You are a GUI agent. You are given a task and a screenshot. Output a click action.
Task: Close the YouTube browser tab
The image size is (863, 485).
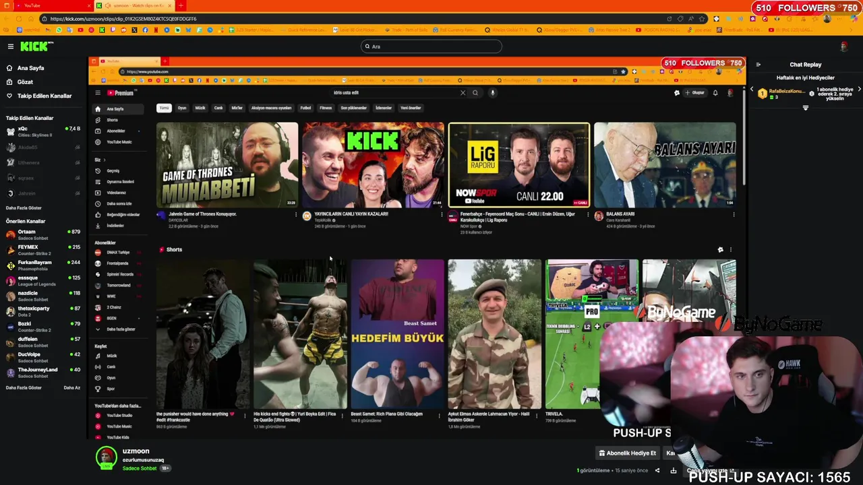(x=89, y=5)
